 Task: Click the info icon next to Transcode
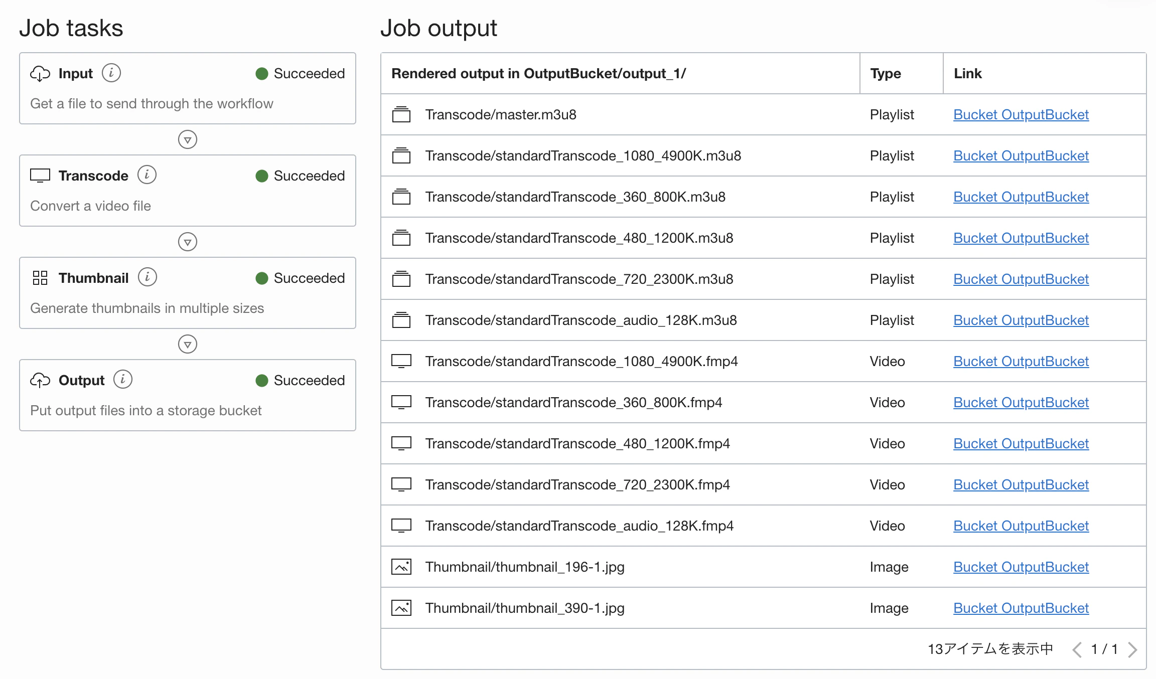click(147, 175)
